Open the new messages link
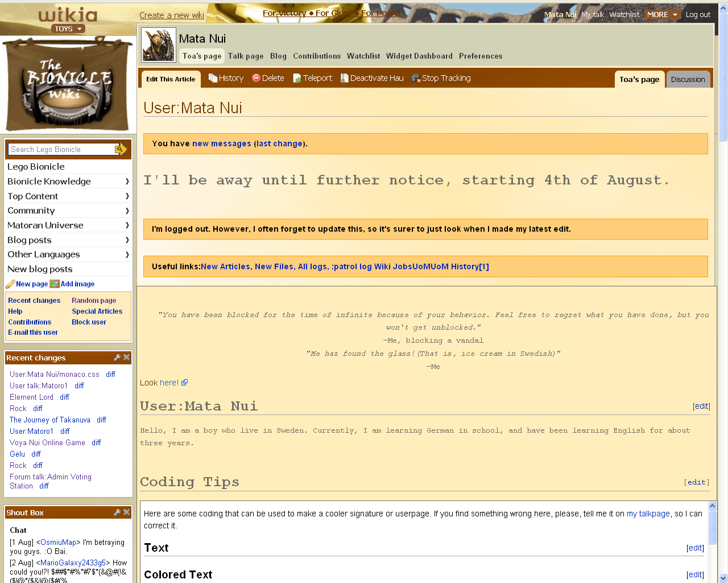The width and height of the screenshot is (728, 583). [222, 143]
